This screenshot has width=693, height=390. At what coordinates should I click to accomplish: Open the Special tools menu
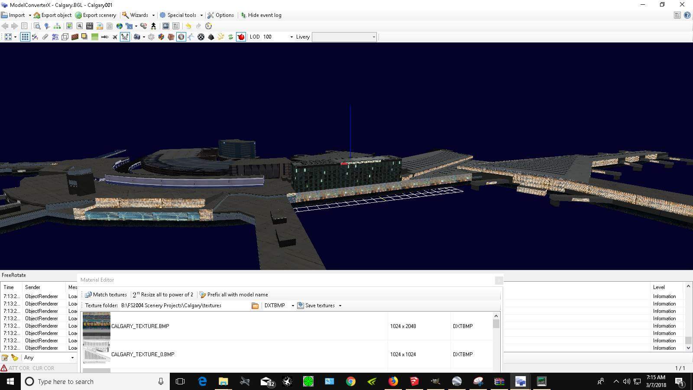click(x=180, y=15)
